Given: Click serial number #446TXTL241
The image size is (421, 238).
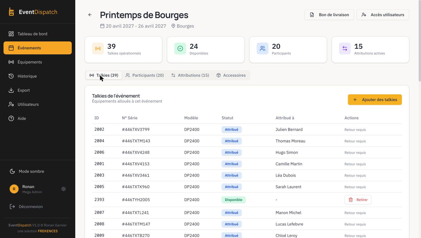Looking at the screenshot, I should [x=136, y=213].
